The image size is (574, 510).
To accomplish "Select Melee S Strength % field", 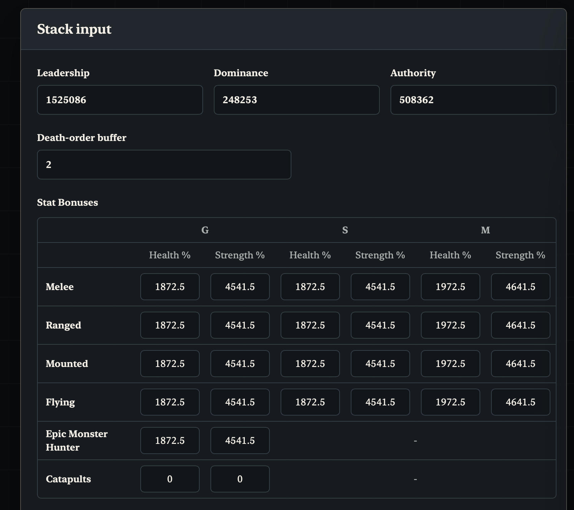I will 380,287.
